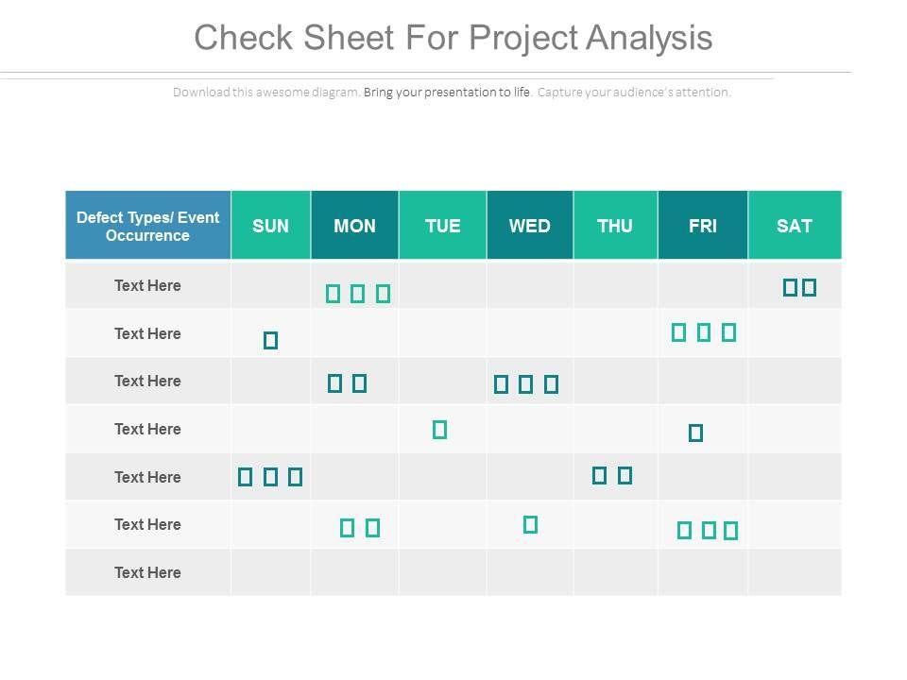Screen dimensions: 907x680
Task: Click the SUN column header
Action: (x=270, y=226)
